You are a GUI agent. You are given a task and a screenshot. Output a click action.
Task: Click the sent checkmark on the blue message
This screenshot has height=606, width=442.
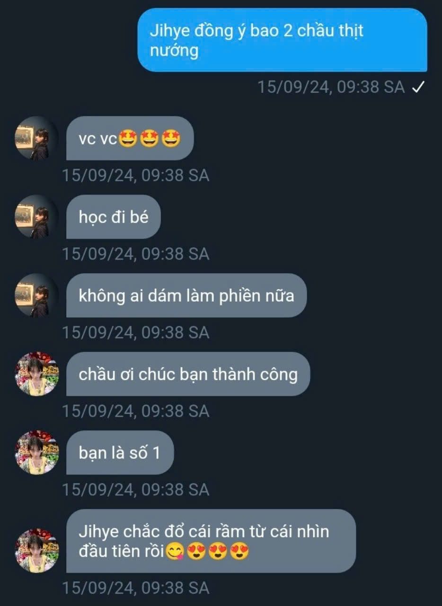click(418, 87)
